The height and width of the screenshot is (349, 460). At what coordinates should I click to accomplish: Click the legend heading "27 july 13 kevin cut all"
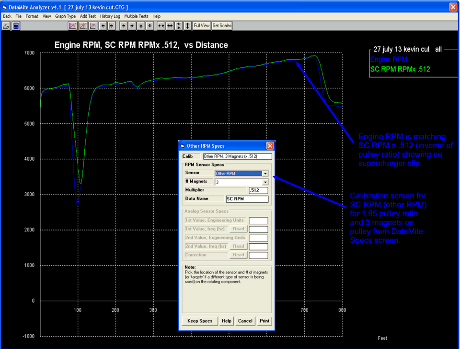click(x=407, y=49)
